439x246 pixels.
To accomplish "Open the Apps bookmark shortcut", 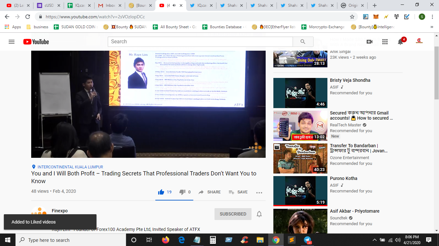I will (x=13, y=27).
